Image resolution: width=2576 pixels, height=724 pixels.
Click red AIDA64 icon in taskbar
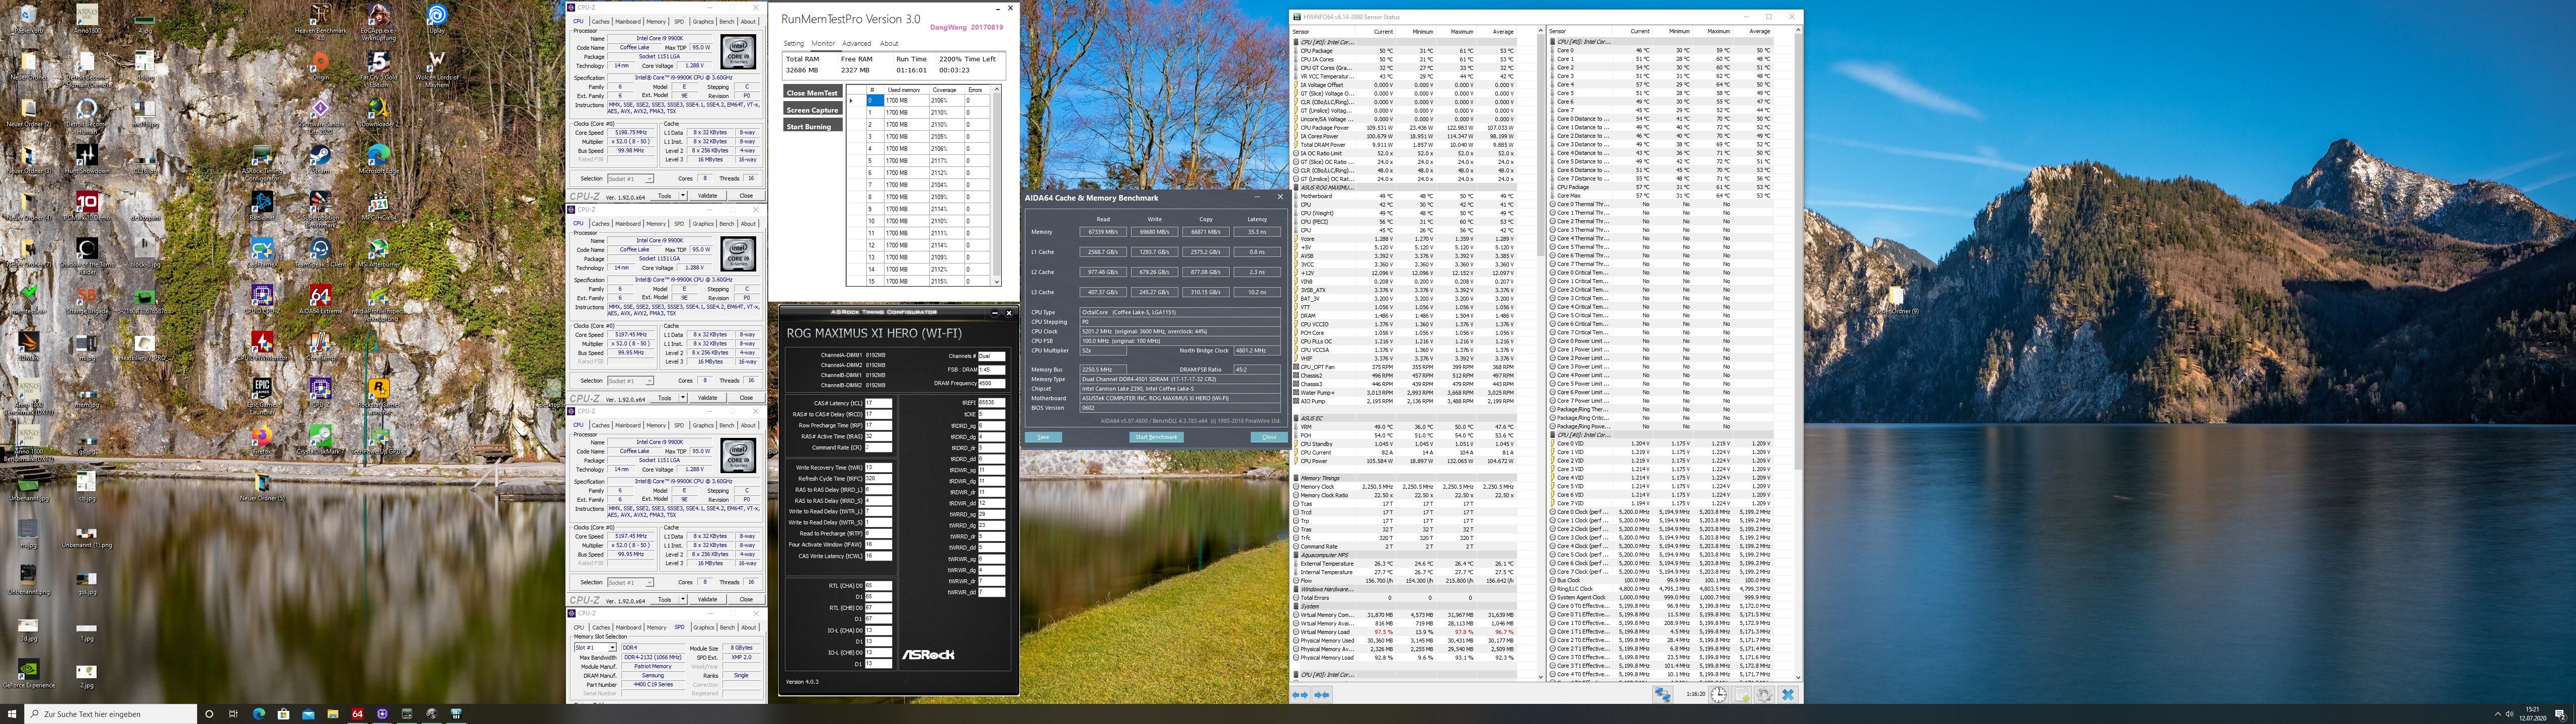click(357, 714)
